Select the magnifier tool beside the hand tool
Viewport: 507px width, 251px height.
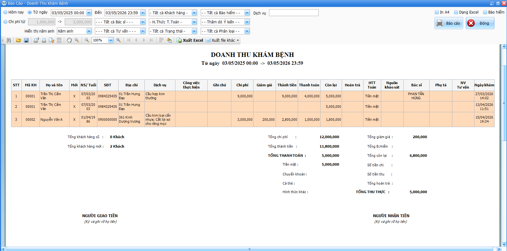77,40
